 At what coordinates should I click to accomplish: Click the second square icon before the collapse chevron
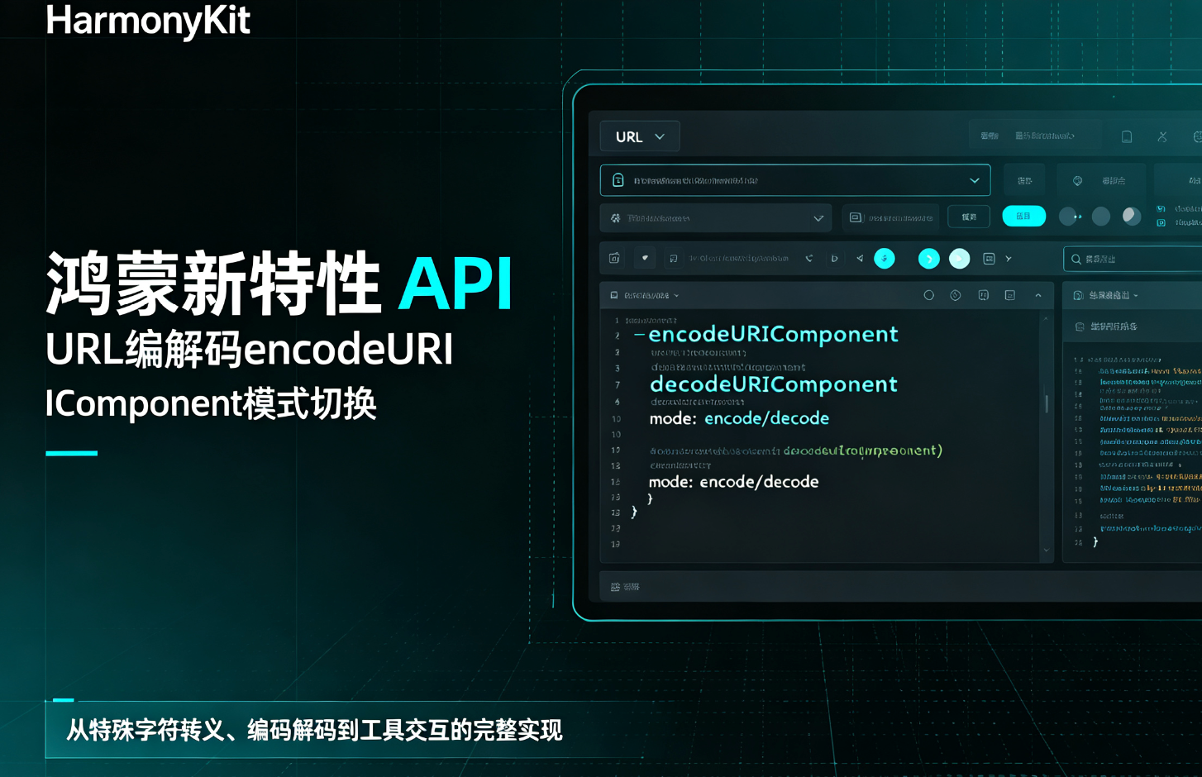click(1009, 295)
